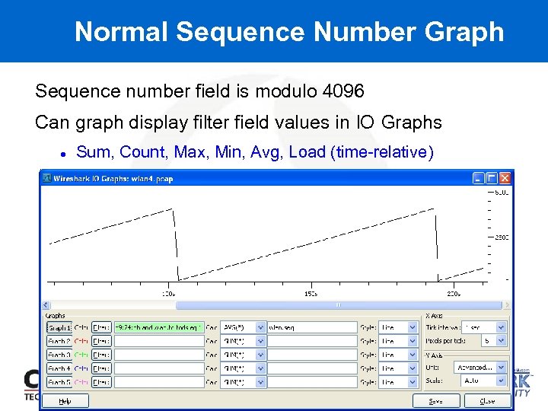The width and height of the screenshot is (548, 411).
Task: Click the scrollbar right arrow under graph
Action: (x=507, y=305)
